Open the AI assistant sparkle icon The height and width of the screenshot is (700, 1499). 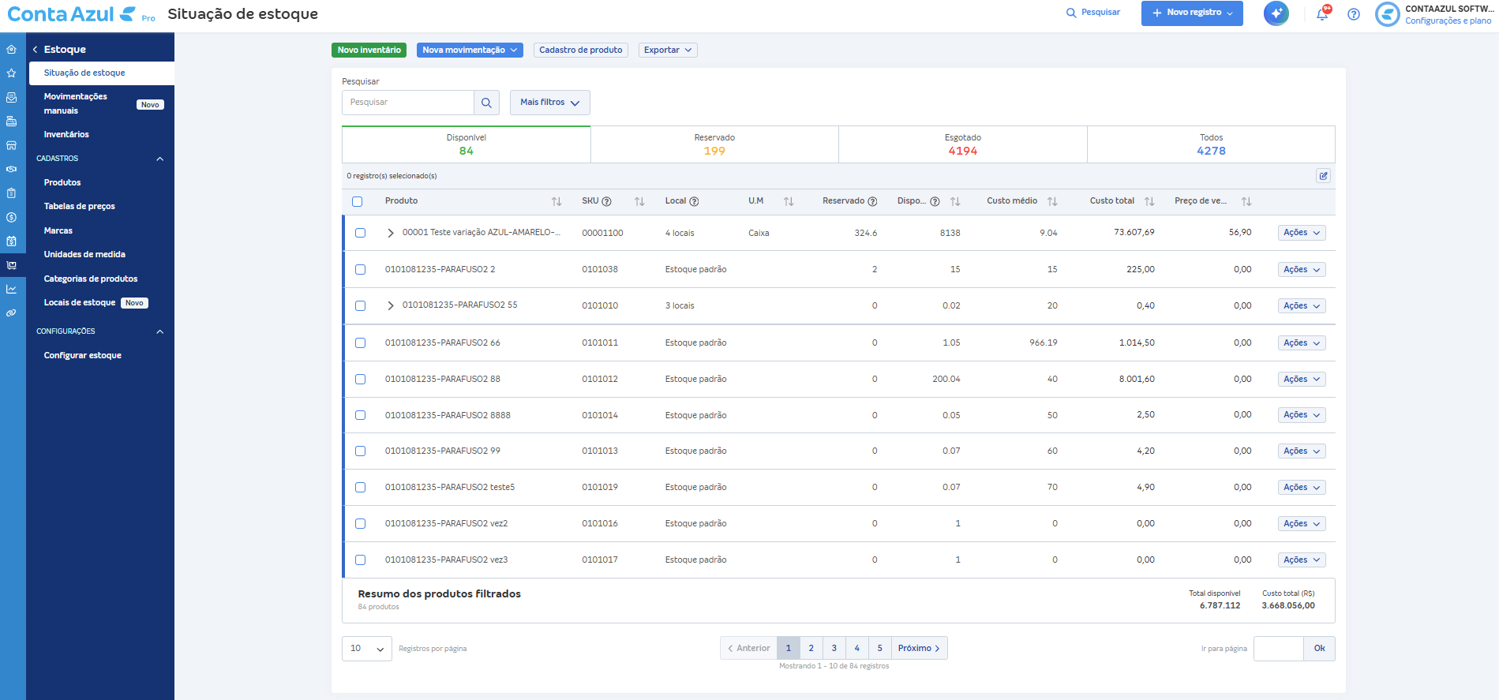click(1276, 13)
